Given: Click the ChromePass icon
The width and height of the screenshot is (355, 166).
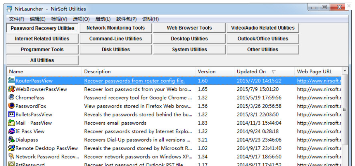Looking at the screenshot, I should [x=11, y=98].
